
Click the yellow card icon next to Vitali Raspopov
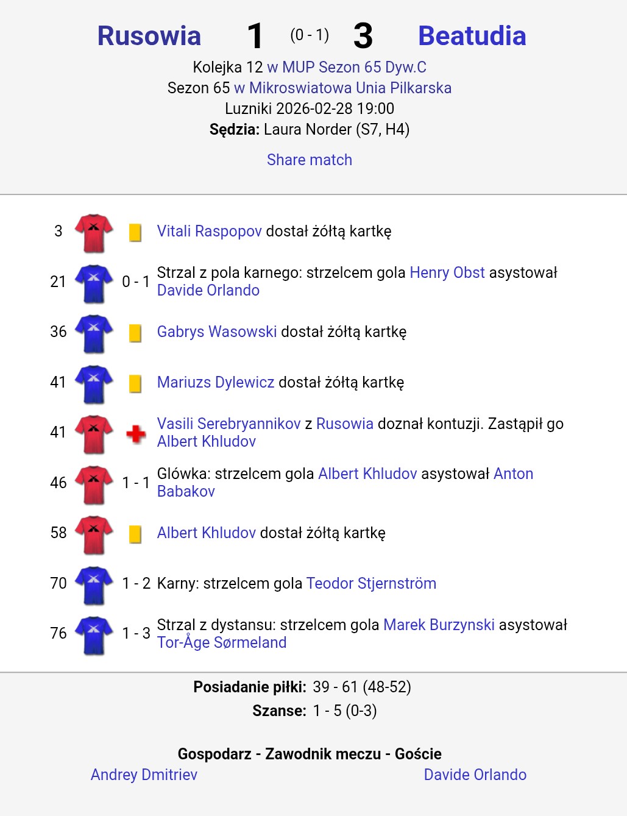135,233
